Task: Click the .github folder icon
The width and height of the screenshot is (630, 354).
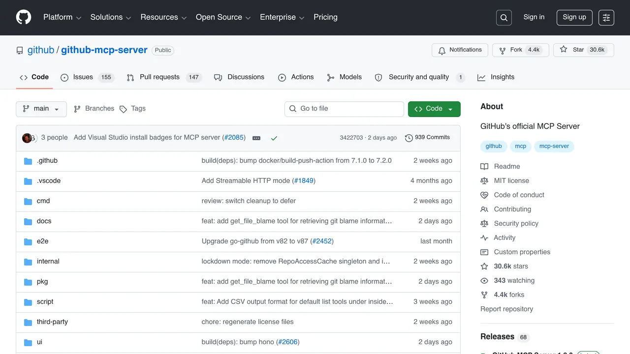Action: click(x=28, y=161)
